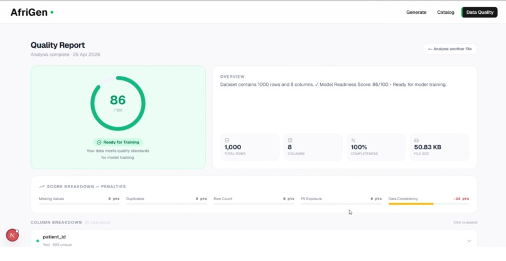The height and width of the screenshot is (261, 506).
Task: Click the patient_id column name
Action: (54, 237)
